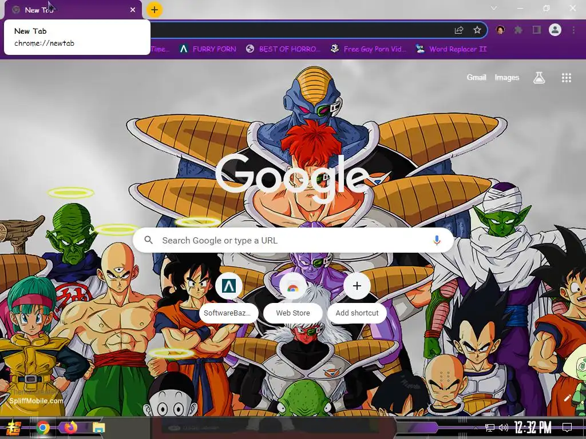Open the notification center icon

(567, 428)
